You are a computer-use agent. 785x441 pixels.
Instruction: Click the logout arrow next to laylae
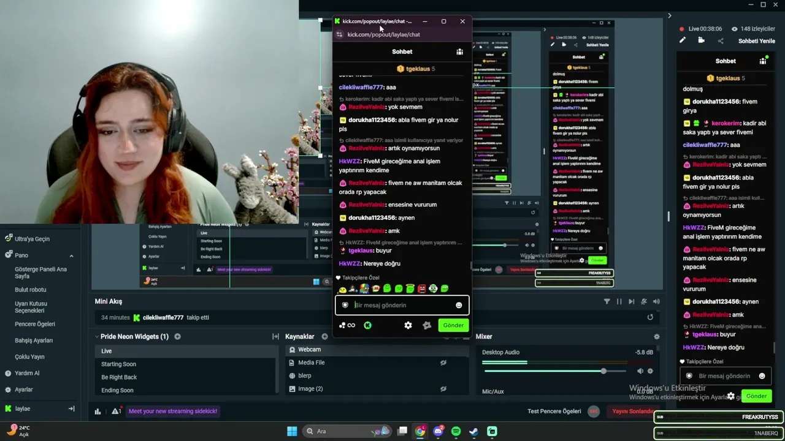(71, 409)
